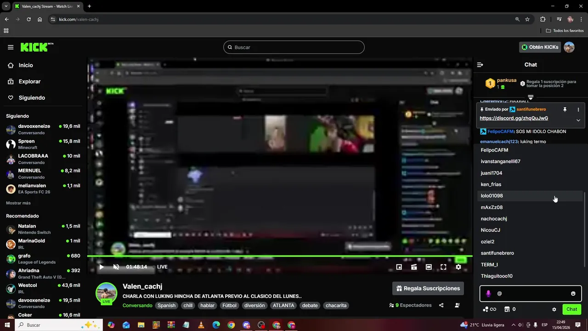This screenshot has height=331, width=588.
Task: Open Chrome three-dot menu
Action: 581,19
